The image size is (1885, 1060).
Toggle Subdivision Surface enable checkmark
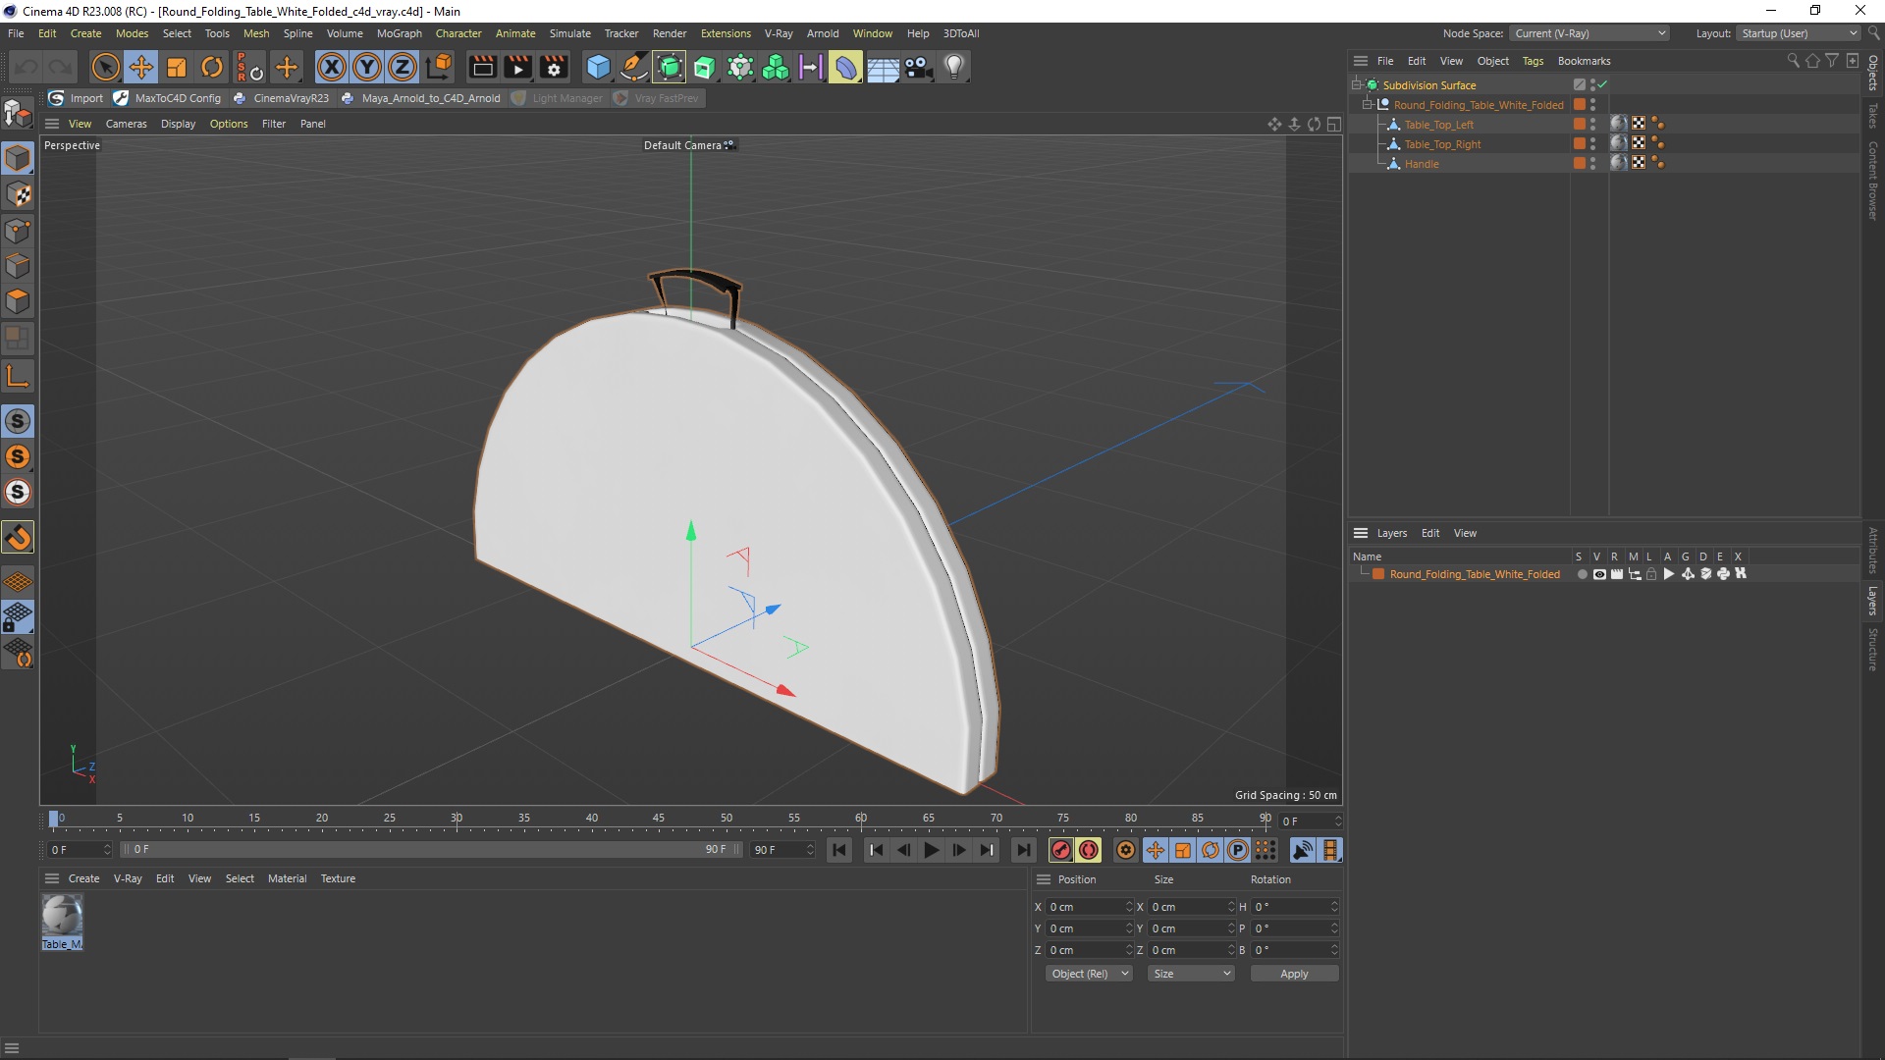coord(1603,85)
